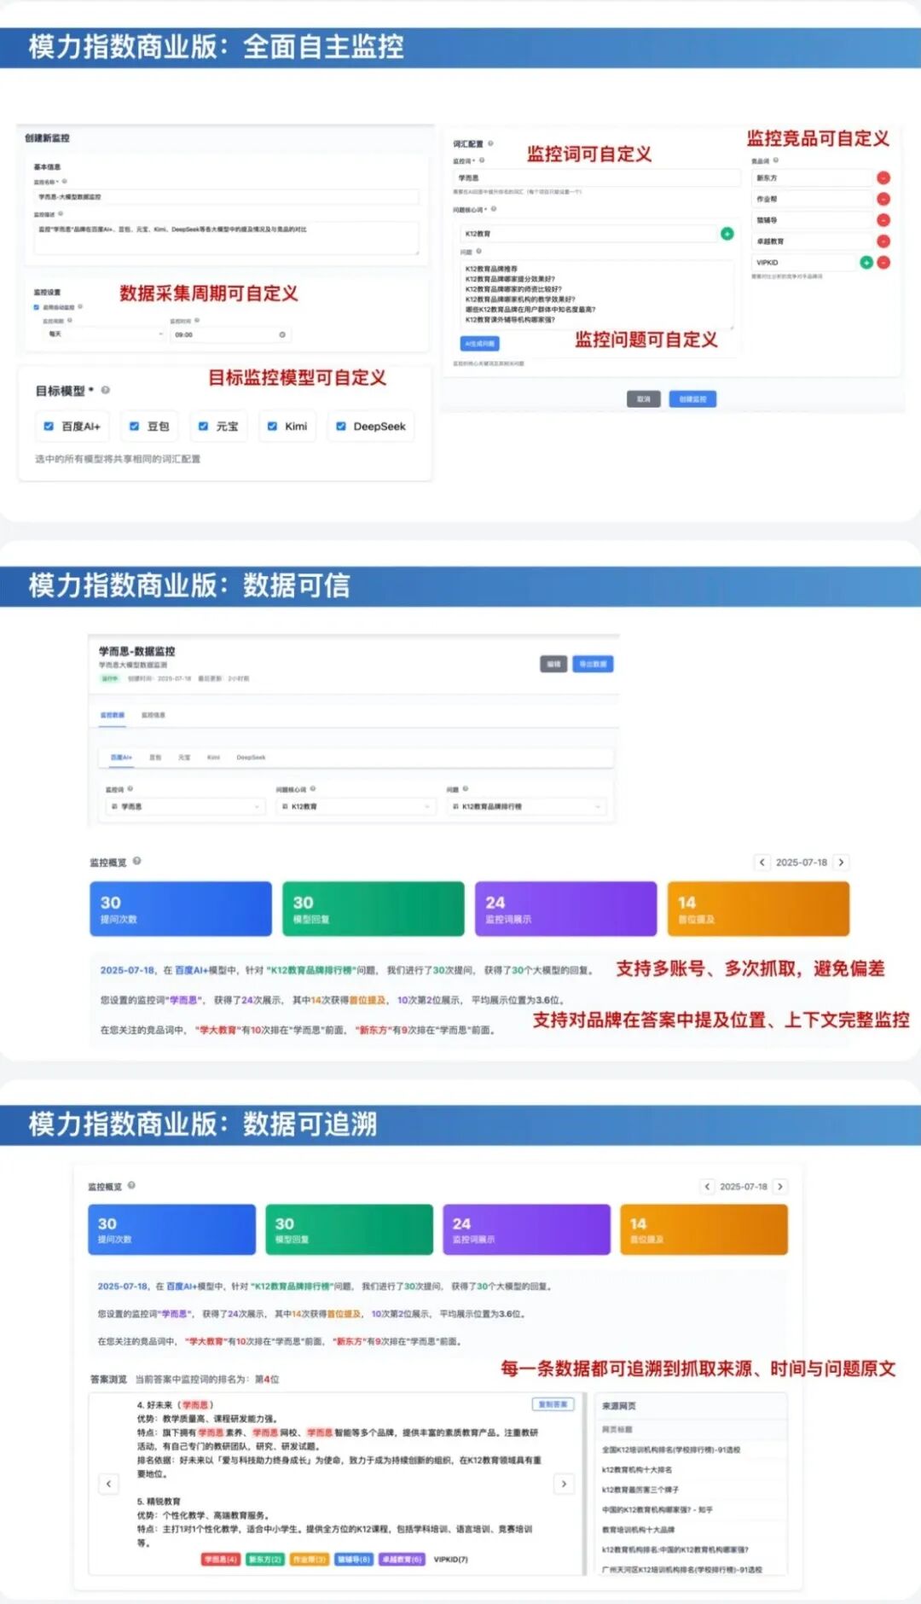Go to next date after 2025-07-18 in 数据可信 section

(x=841, y=863)
